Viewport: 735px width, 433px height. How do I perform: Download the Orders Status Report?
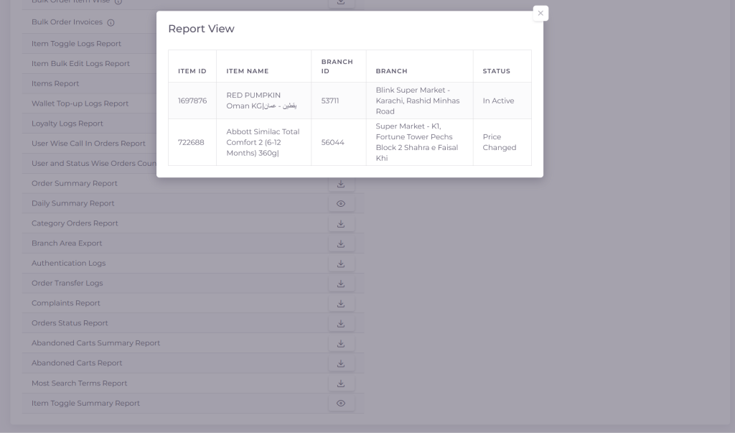(x=341, y=324)
